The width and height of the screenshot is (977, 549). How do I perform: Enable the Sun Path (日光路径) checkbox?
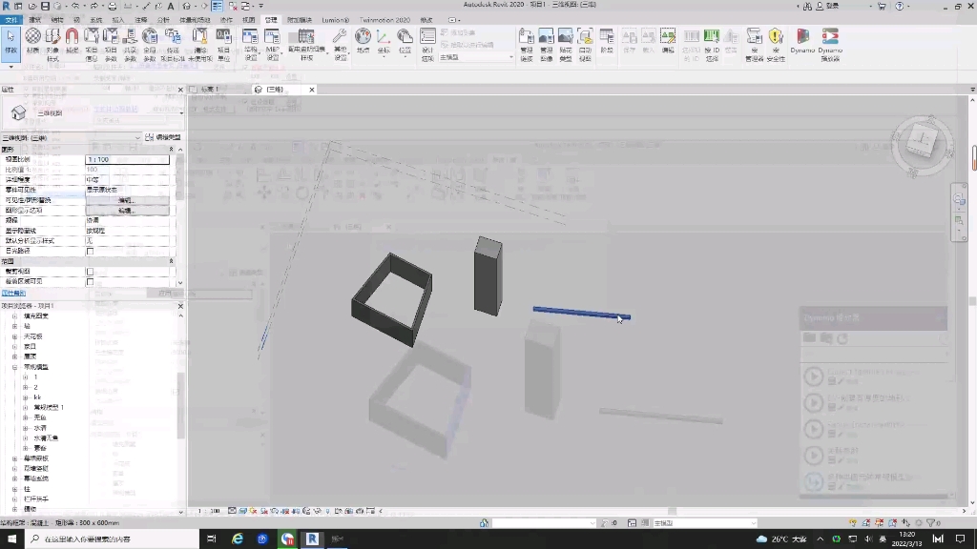(x=90, y=251)
